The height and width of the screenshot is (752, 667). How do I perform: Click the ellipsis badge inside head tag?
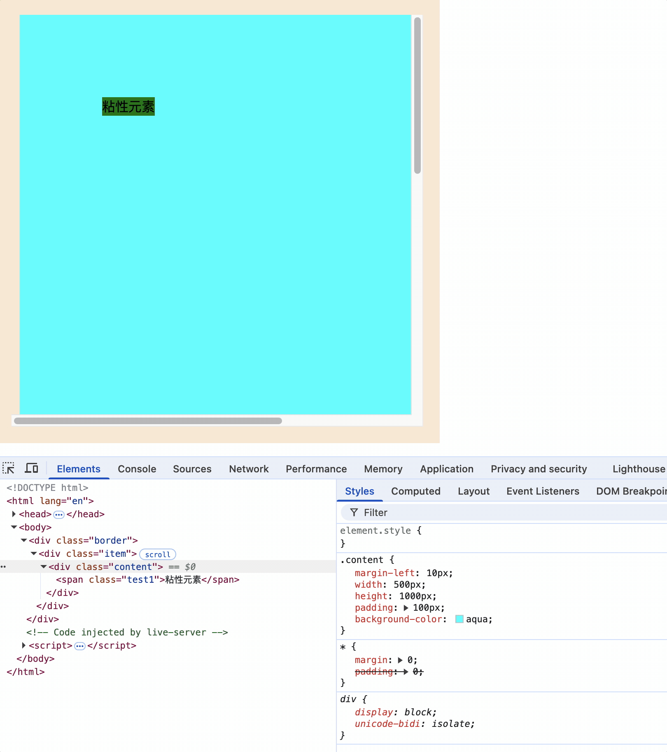(x=59, y=514)
